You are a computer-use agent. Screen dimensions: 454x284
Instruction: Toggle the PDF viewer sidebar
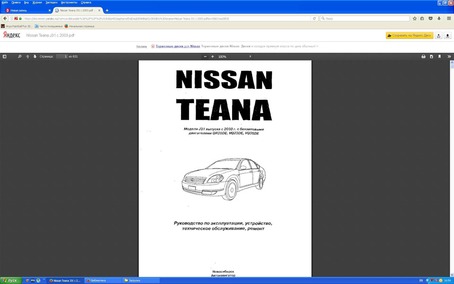click(5, 56)
